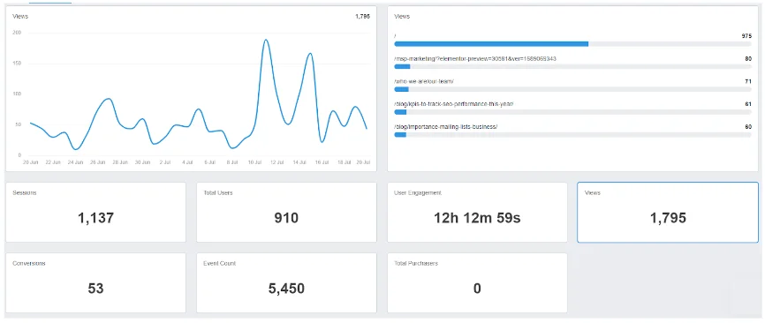Click the 26 Jun x-axis label

pyautogui.click(x=98, y=162)
